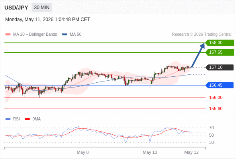Screen dimensions: 235x159
Task: Click the 155.60 support level label
Action: click(x=216, y=109)
